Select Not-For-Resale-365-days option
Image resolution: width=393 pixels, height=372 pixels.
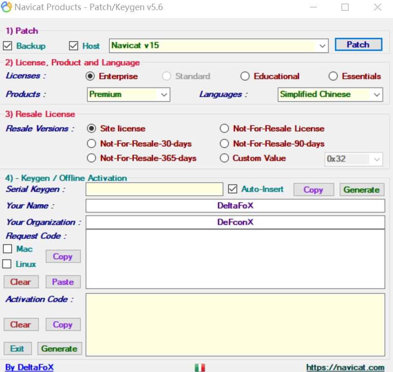coord(91,158)
